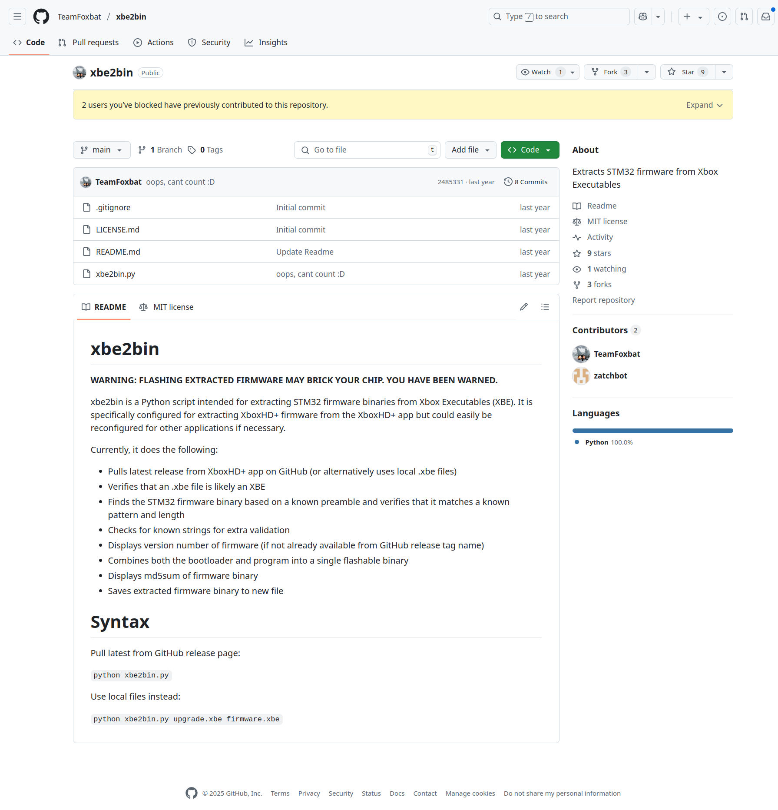Star the xbe2bin repository
The image size is (778, 810).
(688, 72)
